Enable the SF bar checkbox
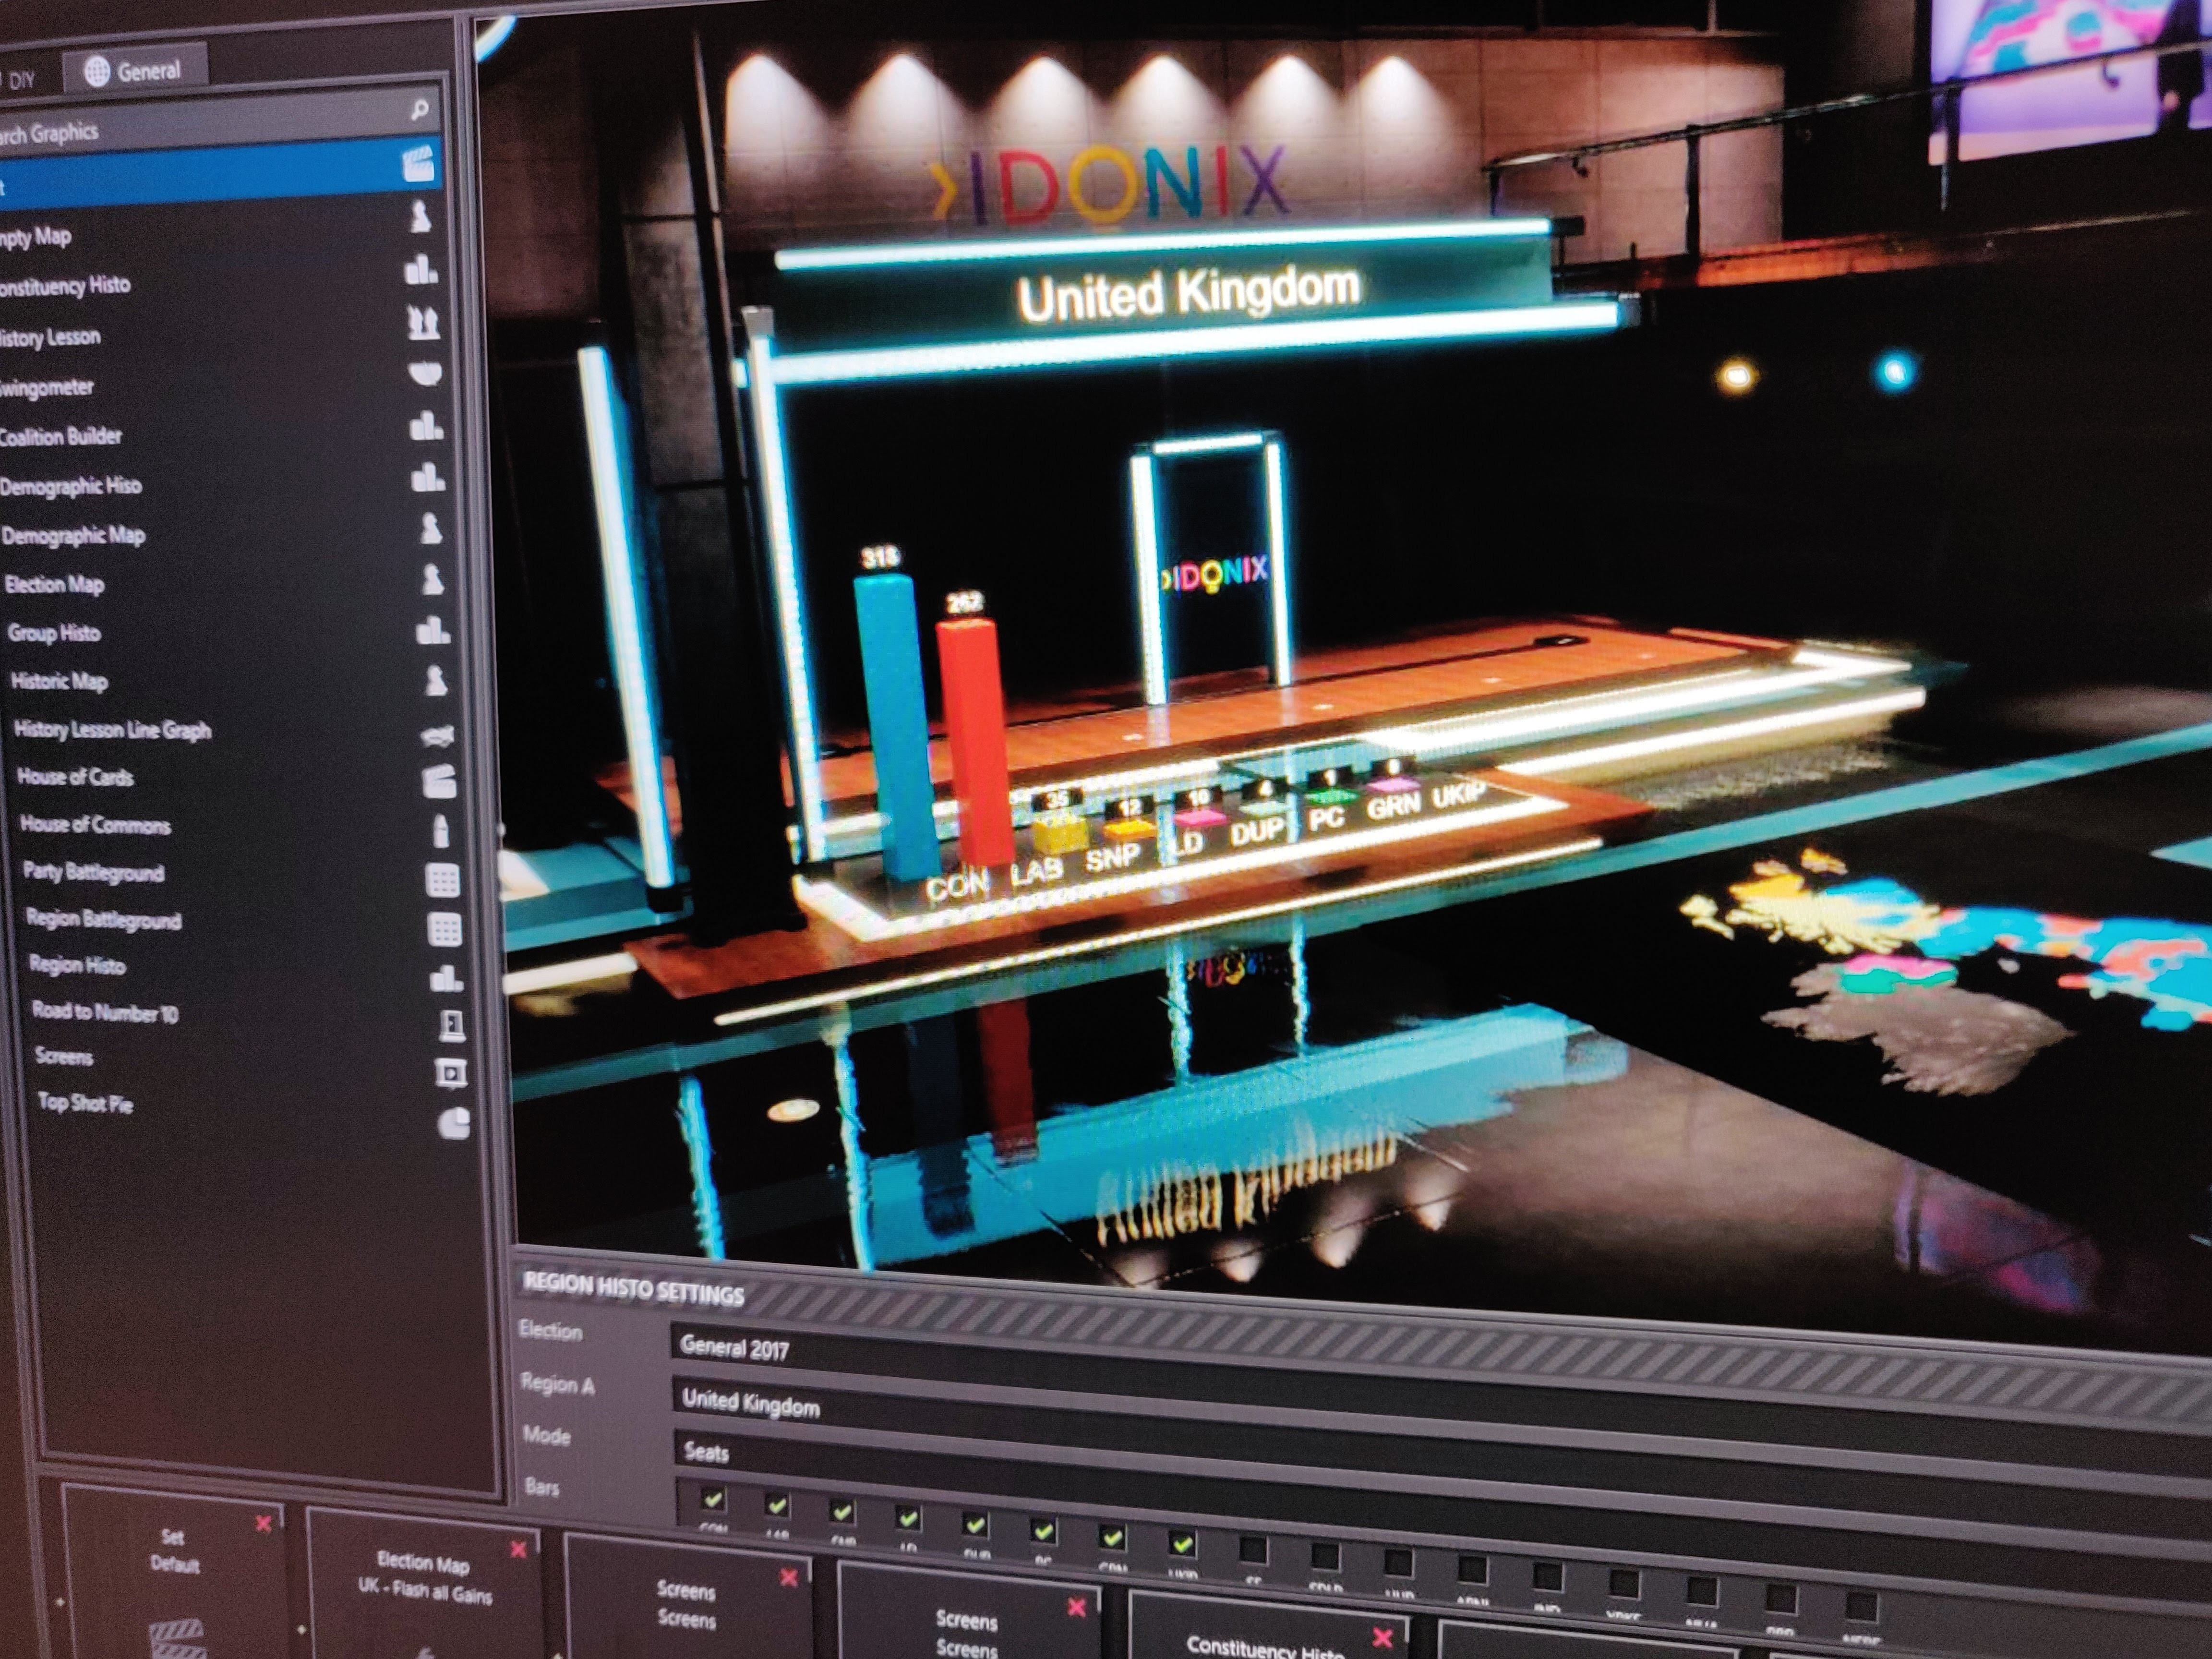Screen dimensions: 2212x1659 pyautogui.click(x=1253, y=1551)
